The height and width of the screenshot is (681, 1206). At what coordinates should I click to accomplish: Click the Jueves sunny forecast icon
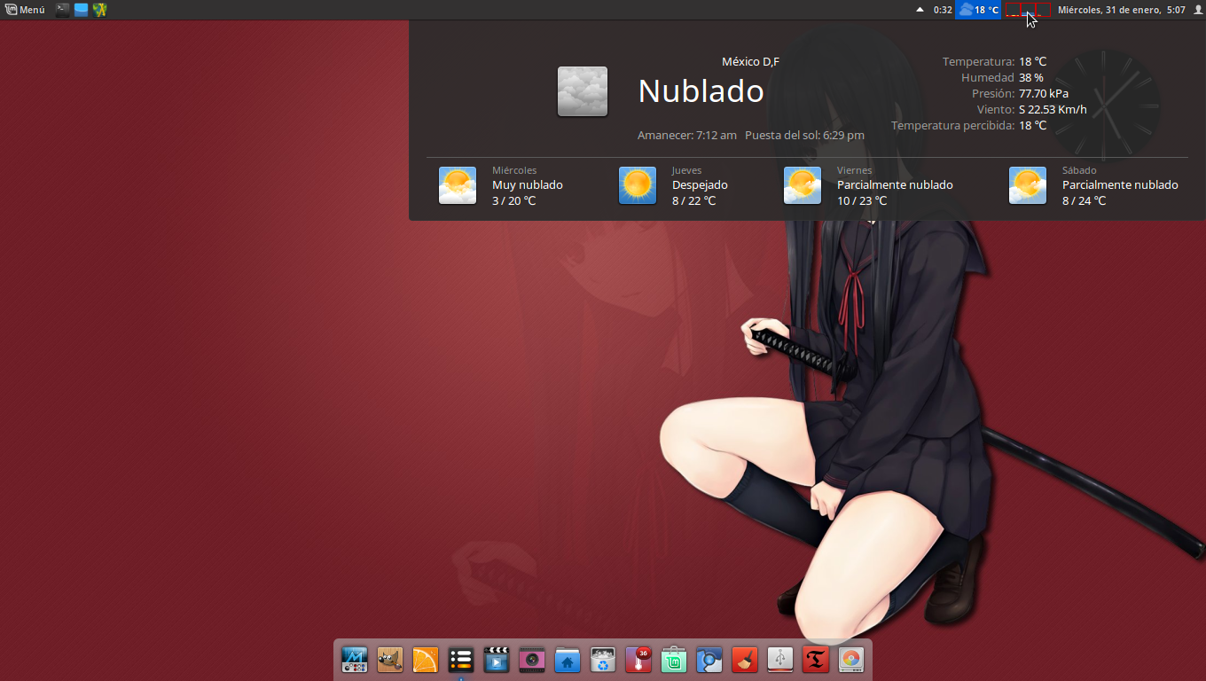click(x=638, y=185)
